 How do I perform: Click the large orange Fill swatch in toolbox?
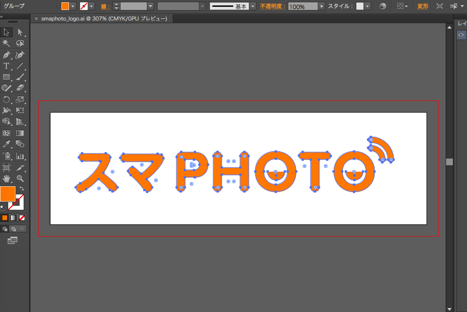coord(8,194)
